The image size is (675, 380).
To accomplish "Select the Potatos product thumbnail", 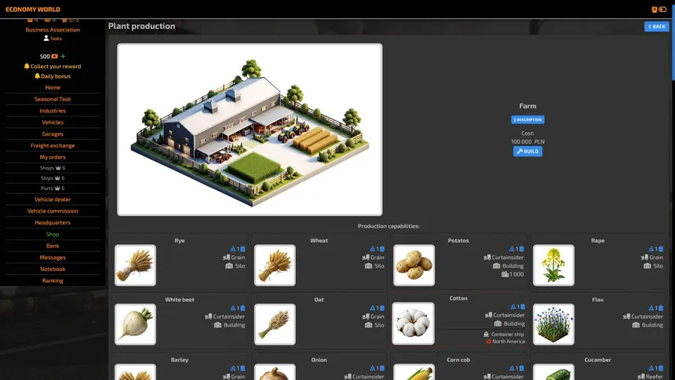I will click(x=414, y=265).
